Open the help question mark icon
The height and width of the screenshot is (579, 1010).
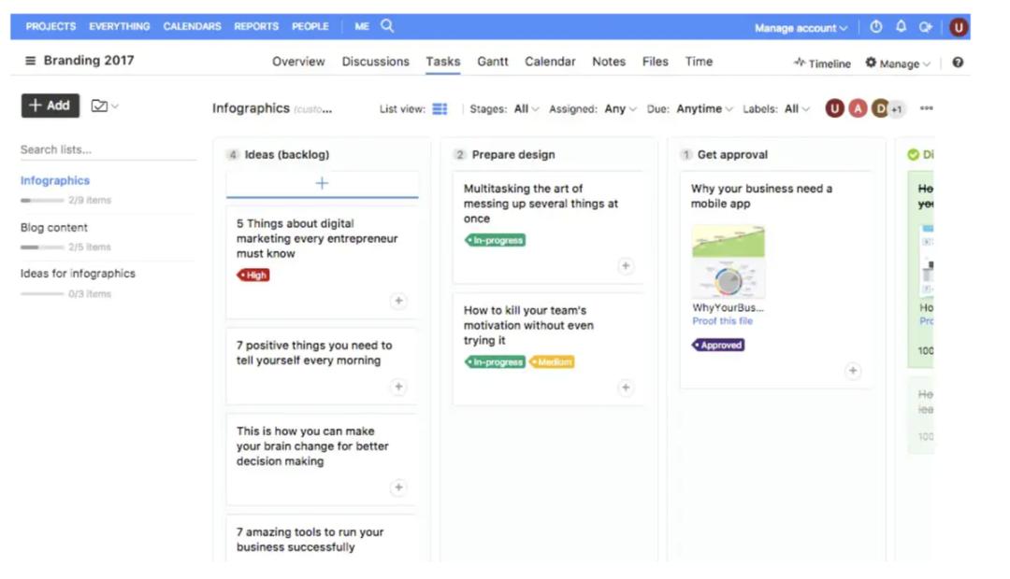[958, 63]
